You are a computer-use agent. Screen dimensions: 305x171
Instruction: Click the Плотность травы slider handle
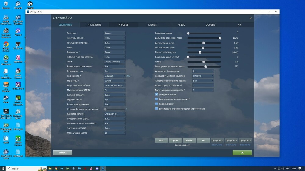188,33
